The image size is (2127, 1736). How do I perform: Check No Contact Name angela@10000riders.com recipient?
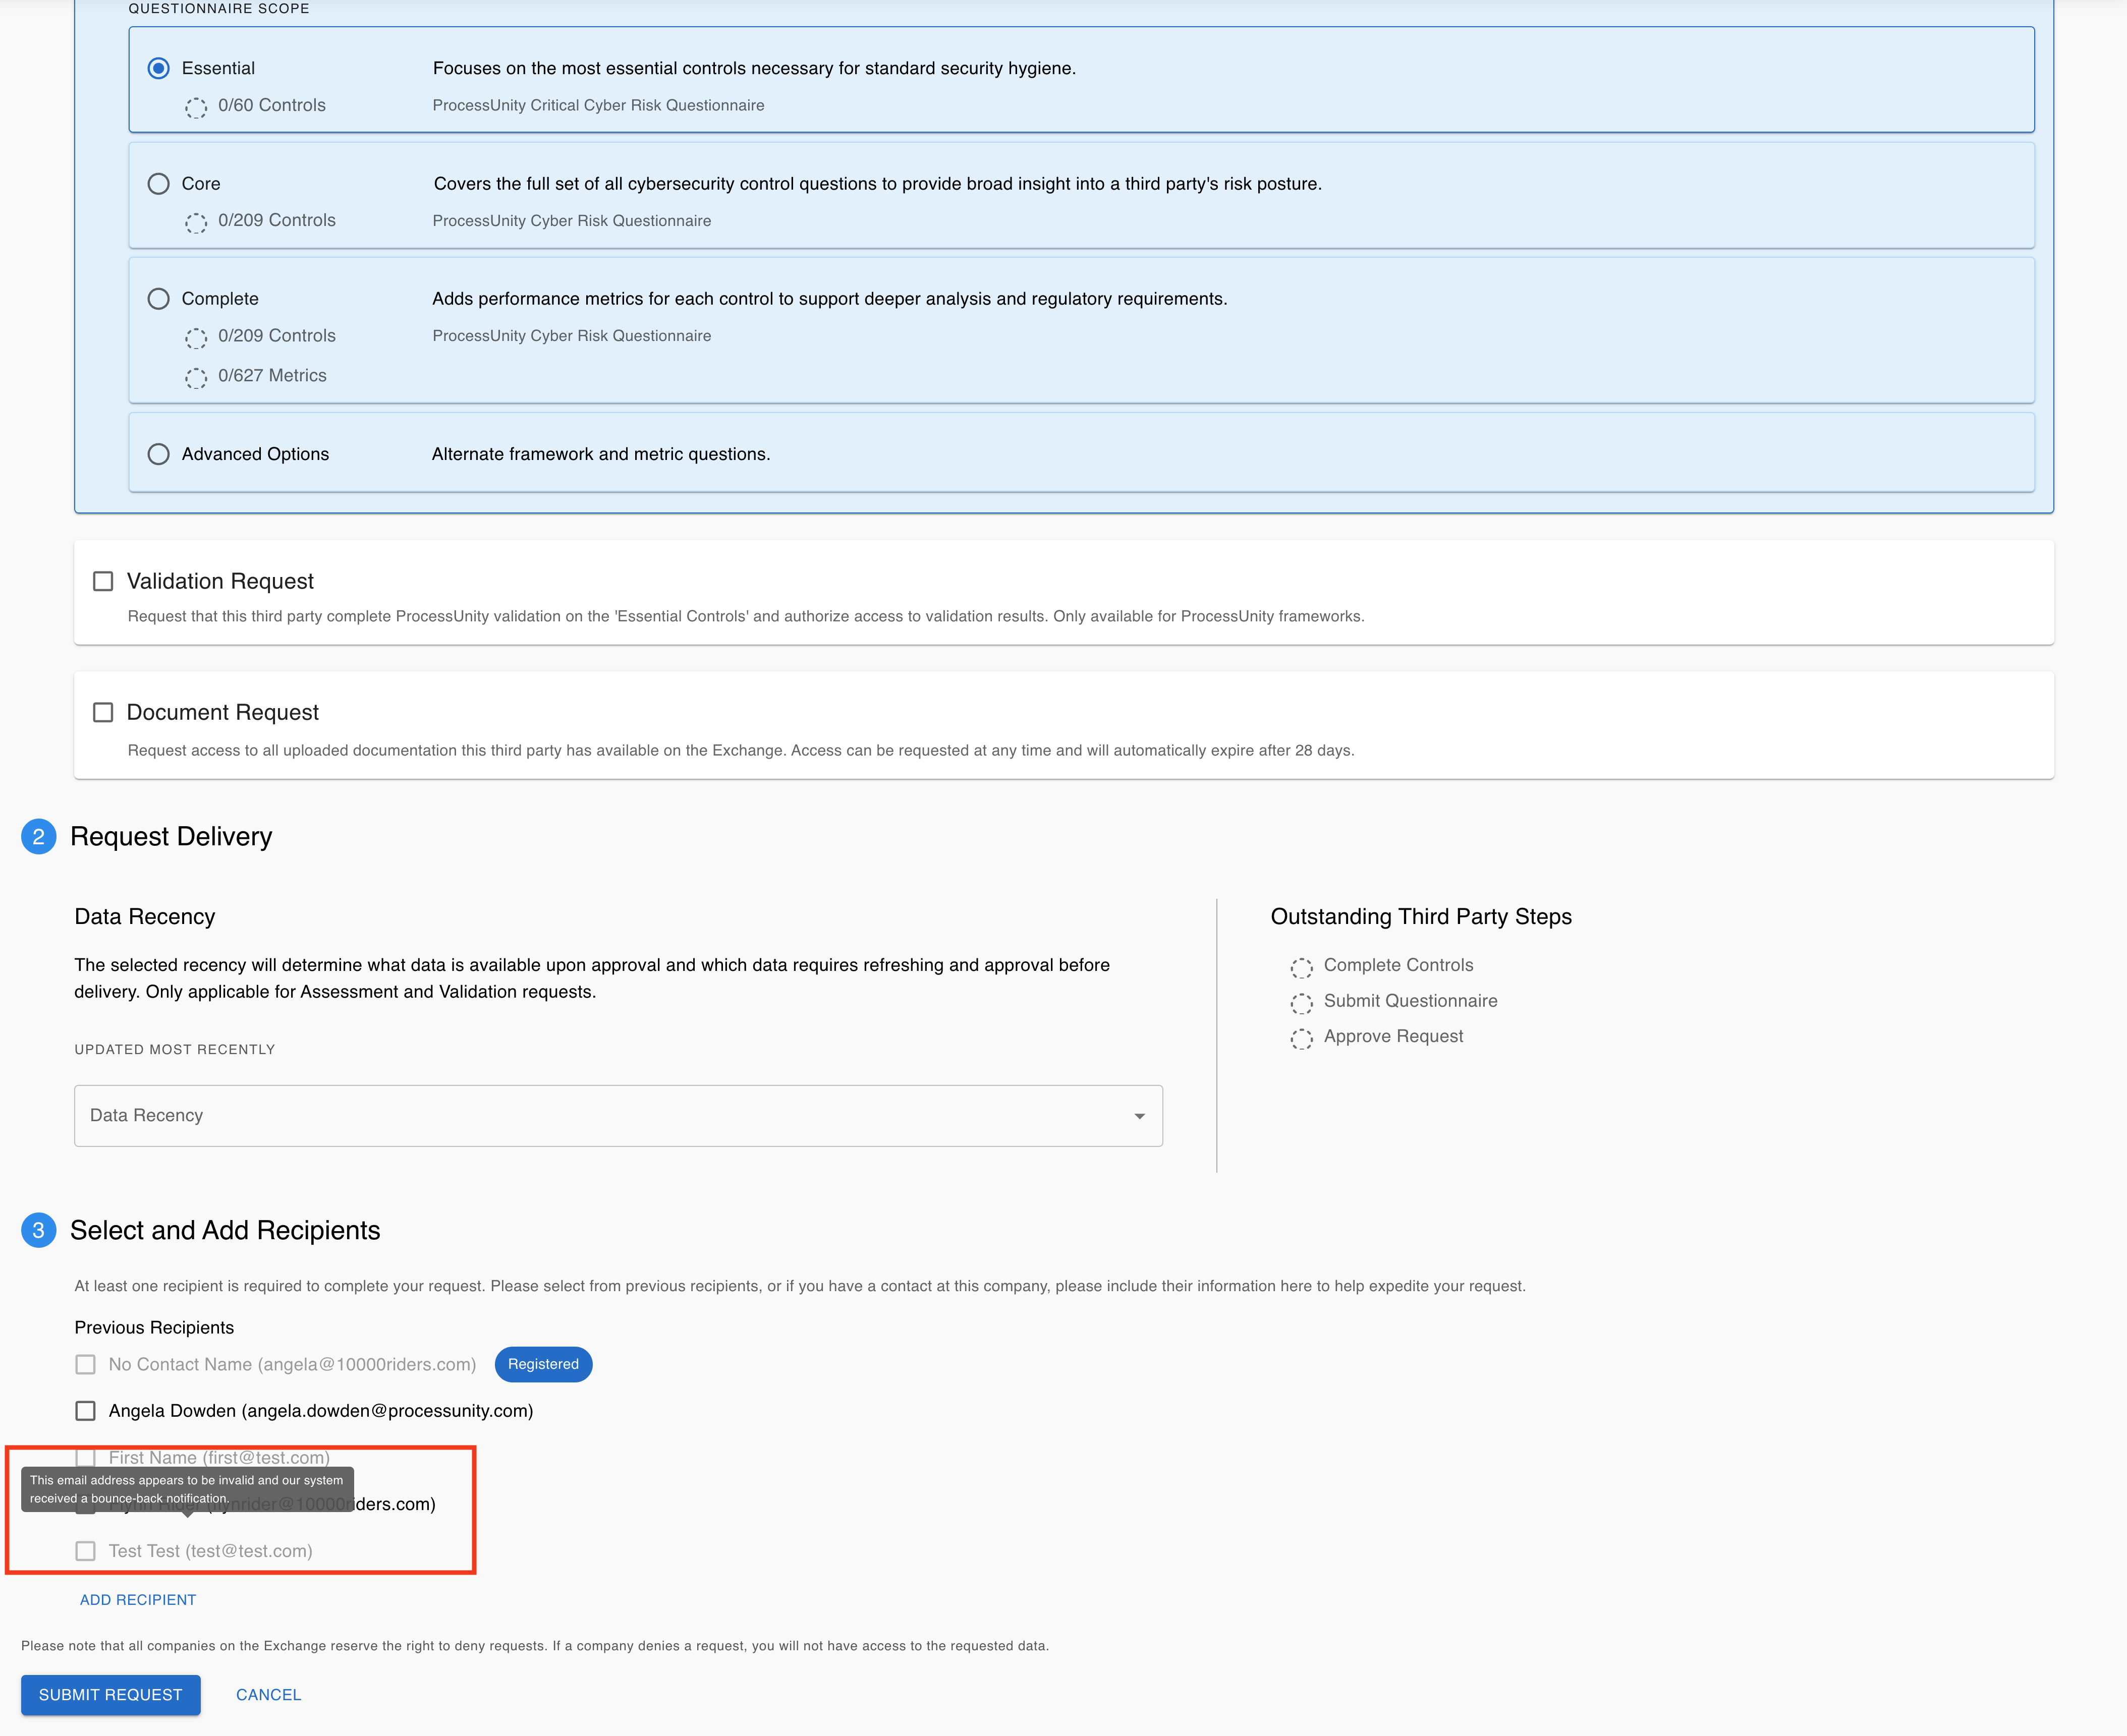[86, 1364]
